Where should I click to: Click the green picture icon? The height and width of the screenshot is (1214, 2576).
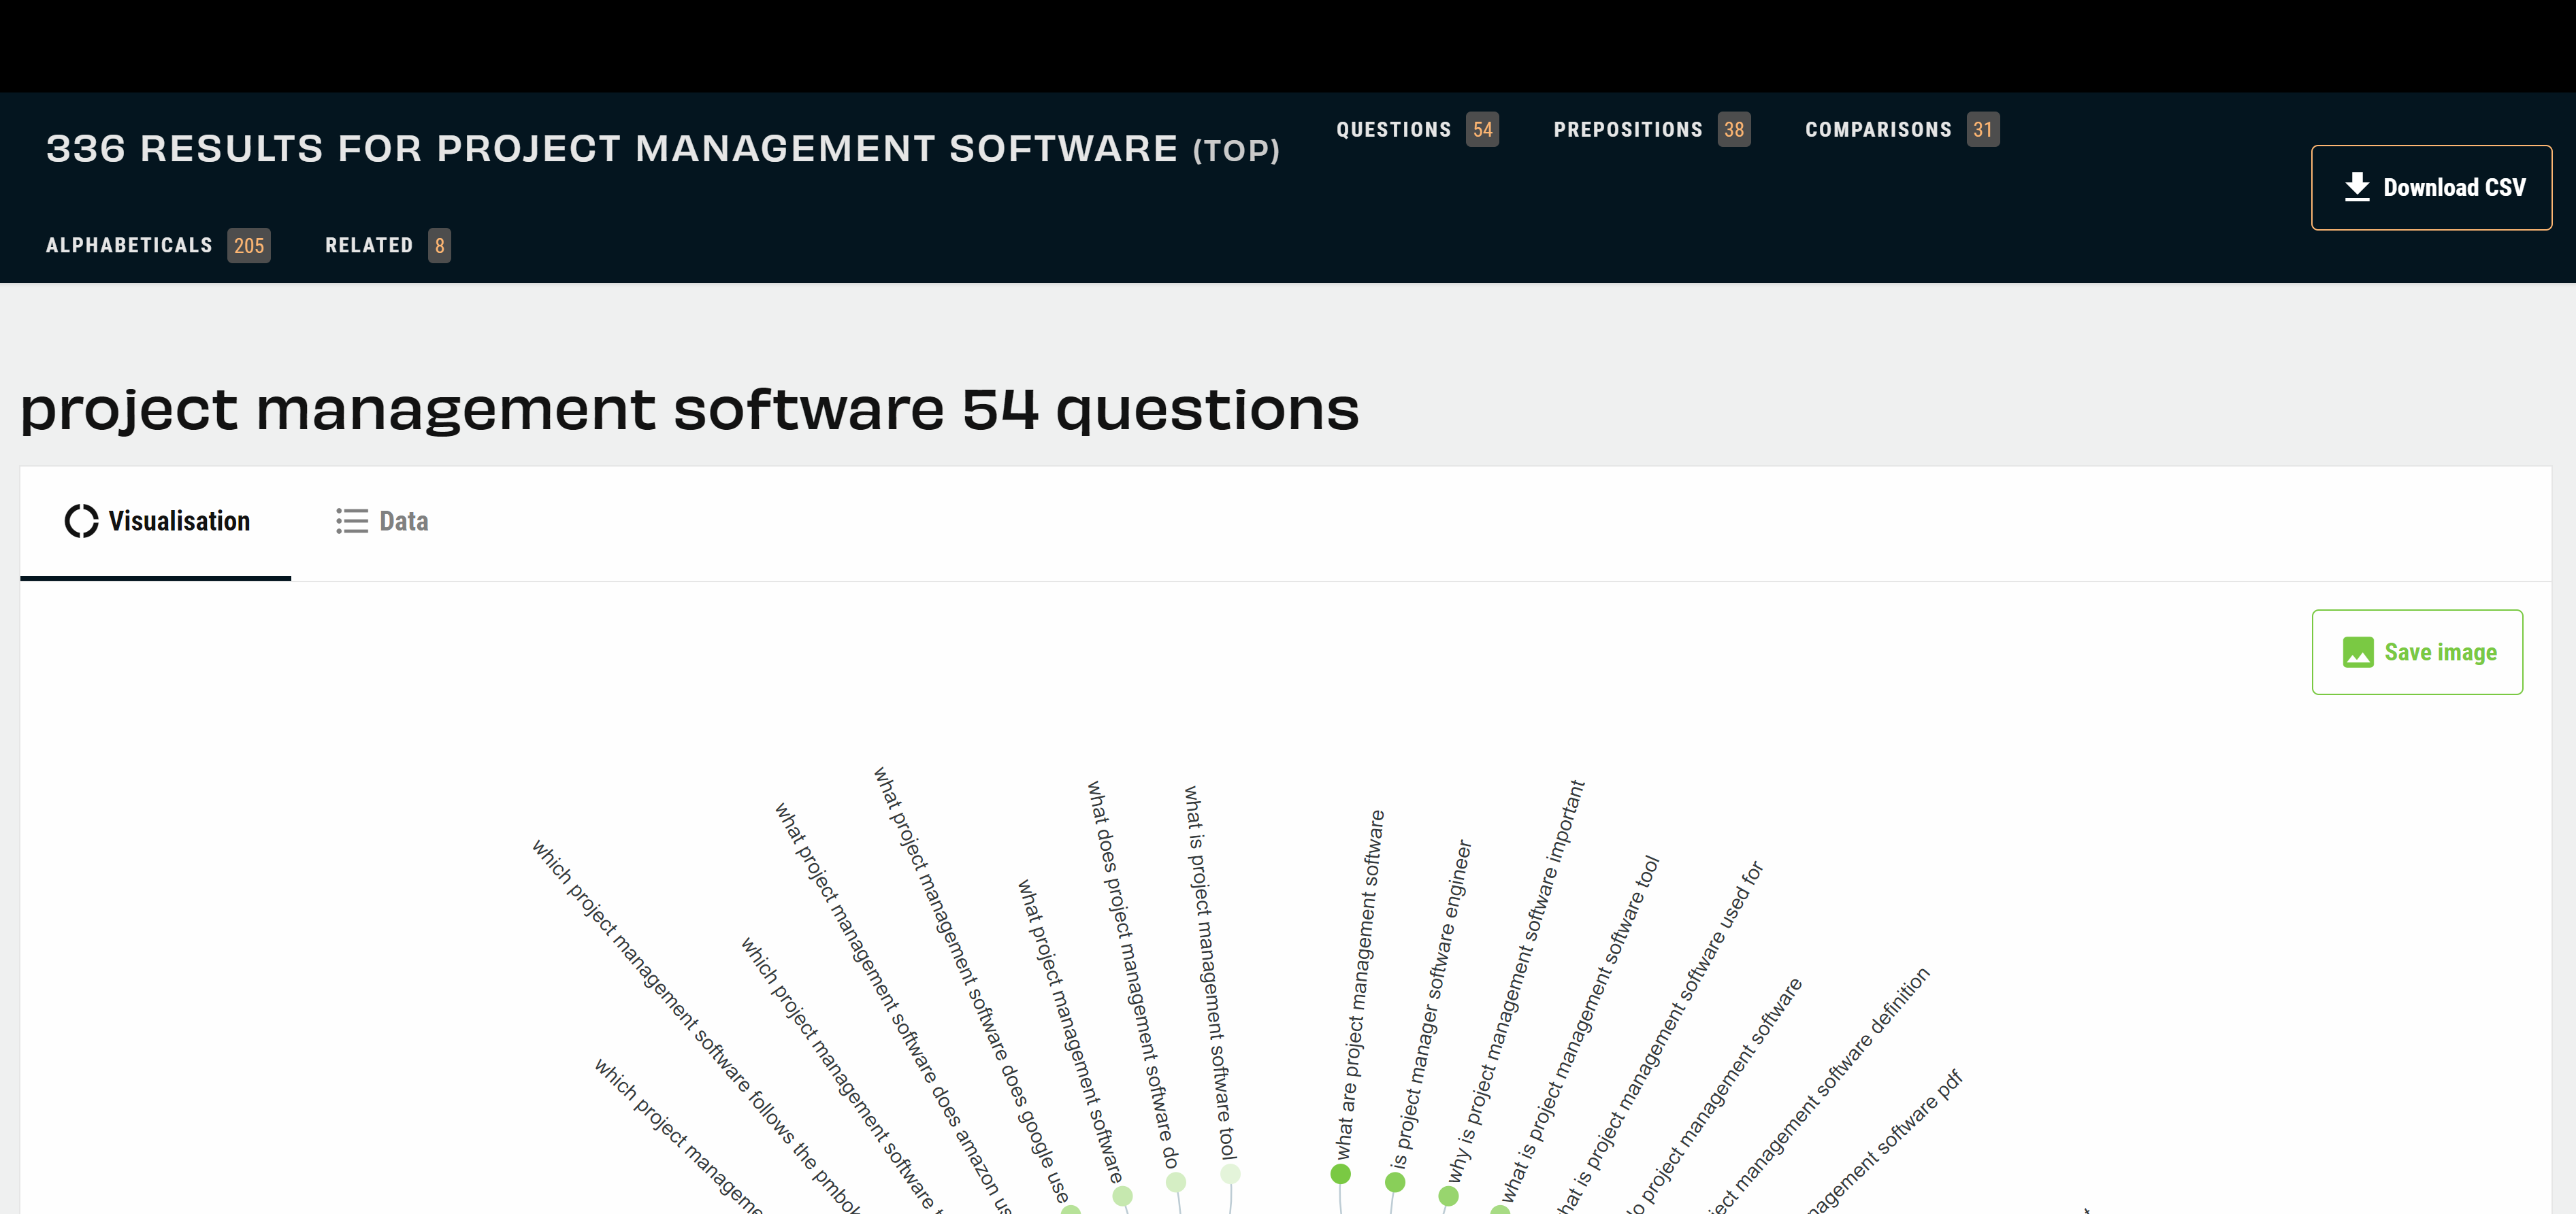(2357, 652)
